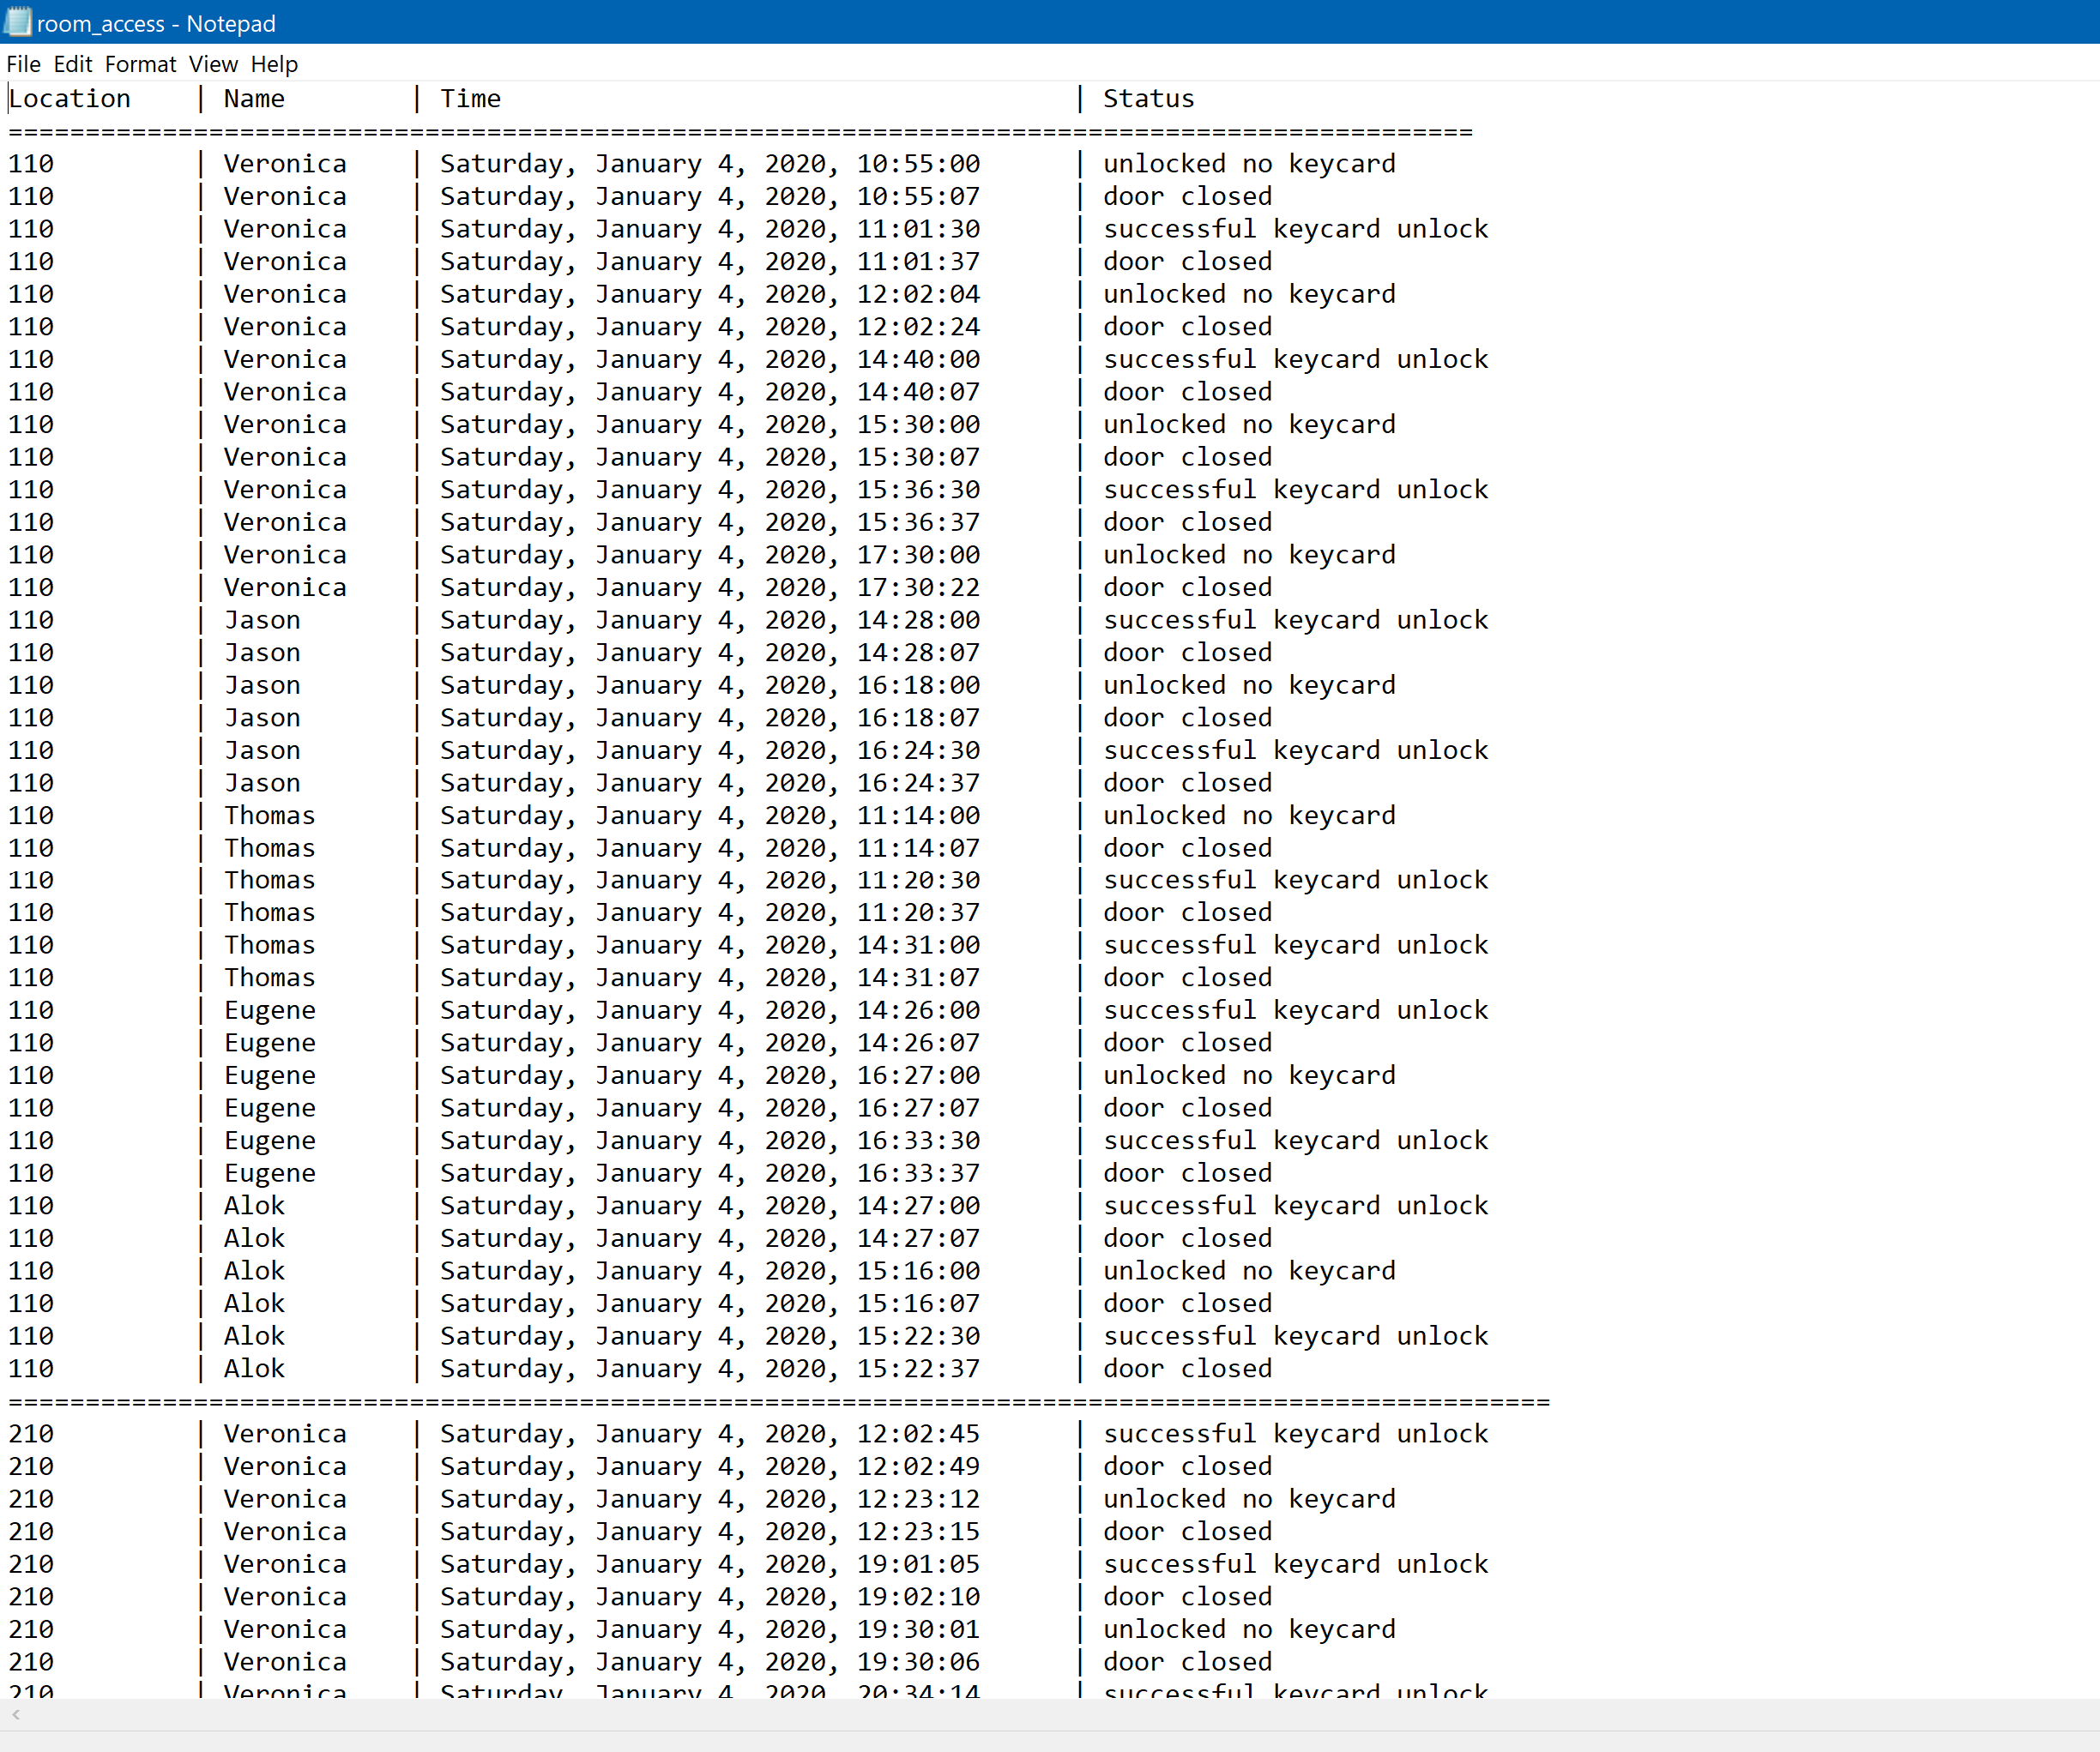Click the Time column header text

click(x=470, y=99)
